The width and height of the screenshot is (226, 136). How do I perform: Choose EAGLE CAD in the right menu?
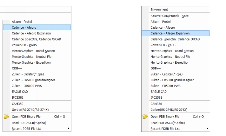point(158,91)
